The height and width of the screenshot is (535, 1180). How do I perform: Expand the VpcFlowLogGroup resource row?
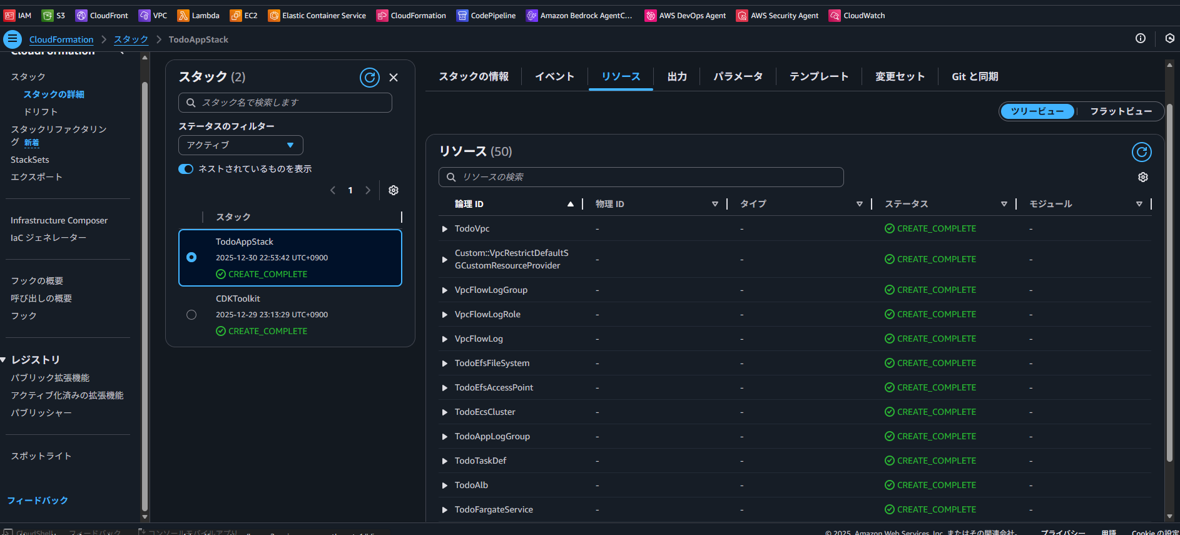point(445,290)
